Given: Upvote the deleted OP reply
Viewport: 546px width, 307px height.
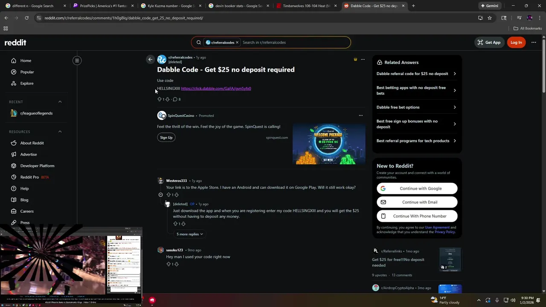Looking at the screenshot, I should [x=175, y=224].
